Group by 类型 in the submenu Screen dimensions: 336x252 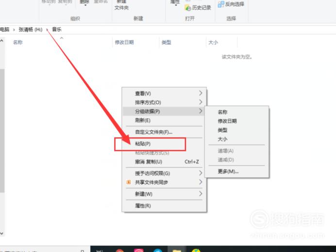tap(237, 130)
